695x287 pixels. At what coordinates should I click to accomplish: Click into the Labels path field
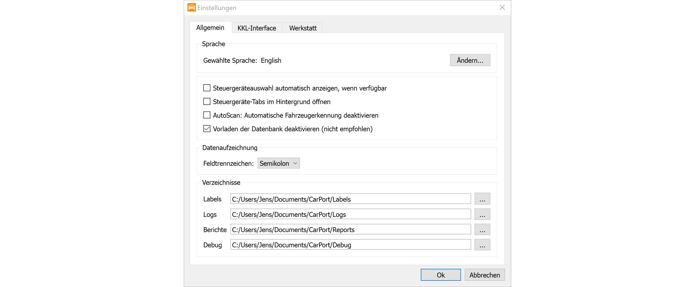(350, 199)
